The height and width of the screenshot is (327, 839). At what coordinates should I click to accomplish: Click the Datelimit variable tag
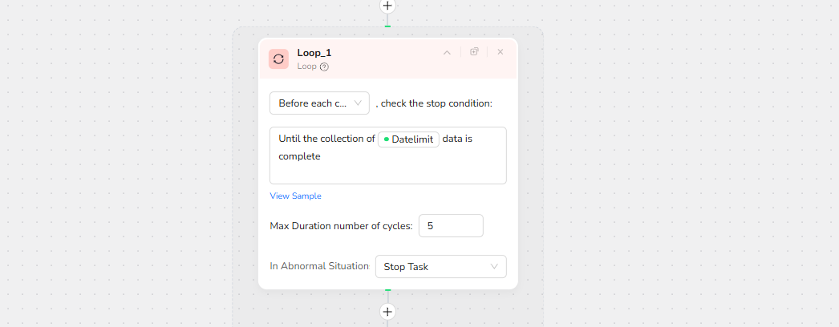[408, 139]
